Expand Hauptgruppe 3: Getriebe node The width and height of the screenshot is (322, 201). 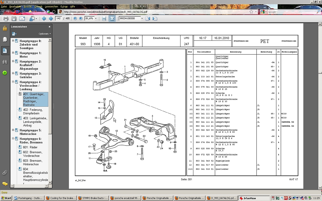click(x=13, y=74)
